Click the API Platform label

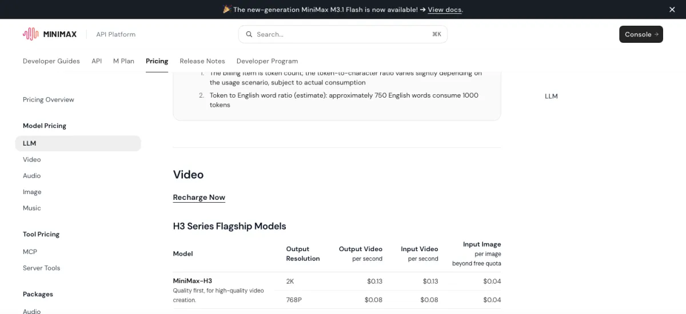tap(116, 34)
